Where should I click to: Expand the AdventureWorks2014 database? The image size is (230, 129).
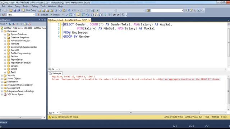click(x=5, y=41)
